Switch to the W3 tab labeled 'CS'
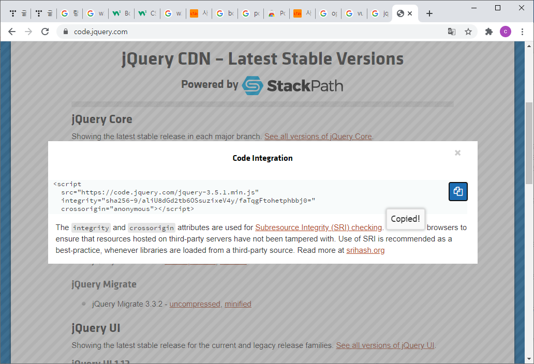 [147, 13]
